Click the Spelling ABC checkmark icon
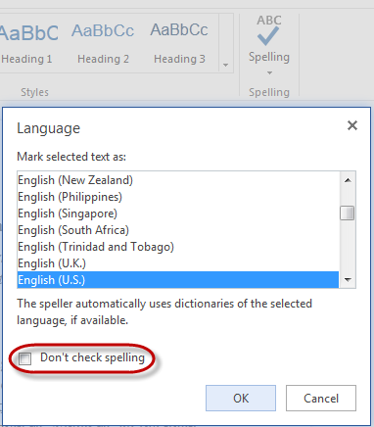Screen dimensions: 374x427 pos(268,30)
